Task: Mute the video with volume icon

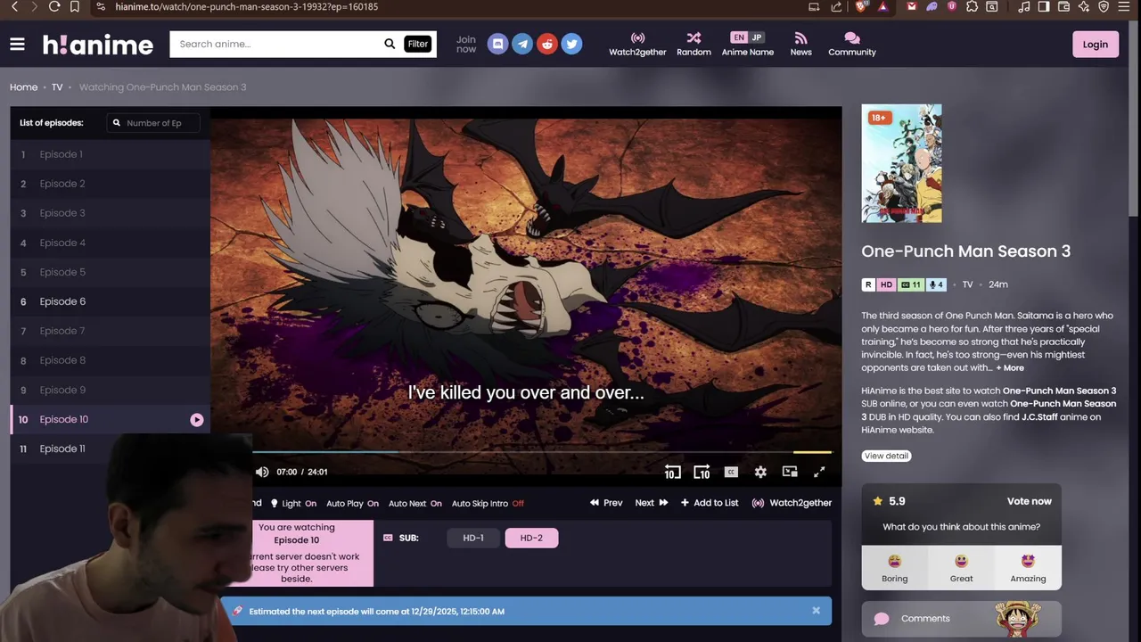Action: (262, 472)
